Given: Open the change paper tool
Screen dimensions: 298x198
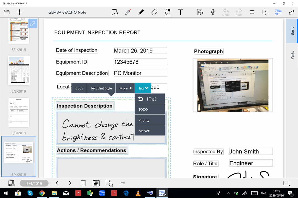Looking at the screenshot, I should [x=200, y=12].
